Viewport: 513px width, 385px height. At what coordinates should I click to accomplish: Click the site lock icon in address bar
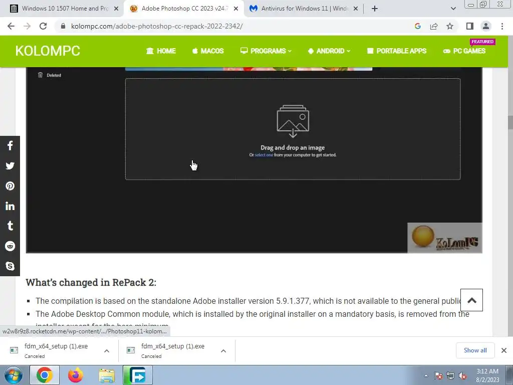pyautogui.click(x=63, y=26)
